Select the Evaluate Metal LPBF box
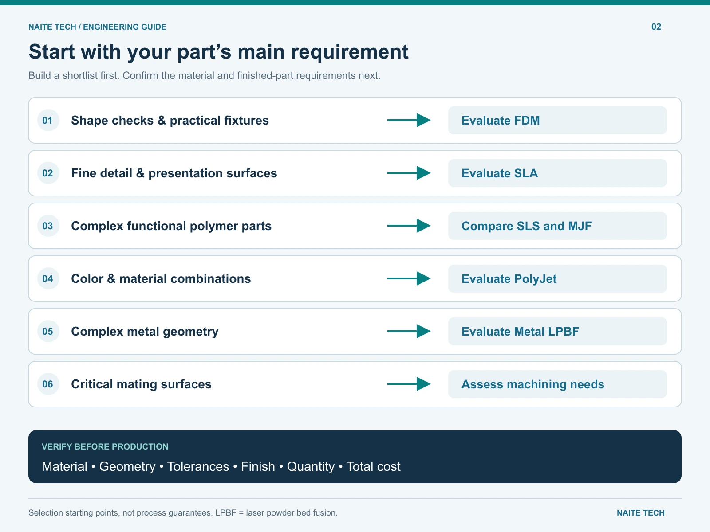 (557, 331)
